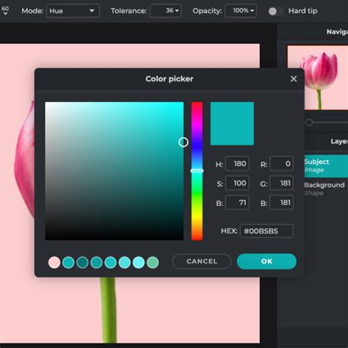Select the darkest teal swatch
The image size is (348, 348).
pos(82,262)
